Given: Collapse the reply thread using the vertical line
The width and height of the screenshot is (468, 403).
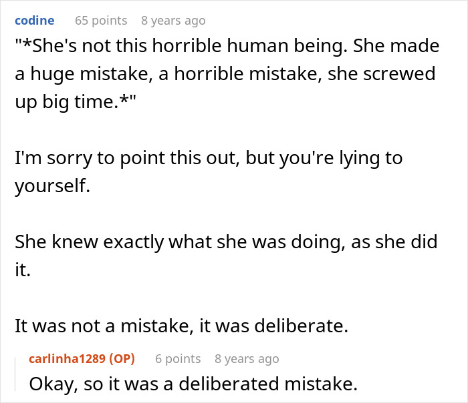Looking at the screenshot, I should (15, 374).
